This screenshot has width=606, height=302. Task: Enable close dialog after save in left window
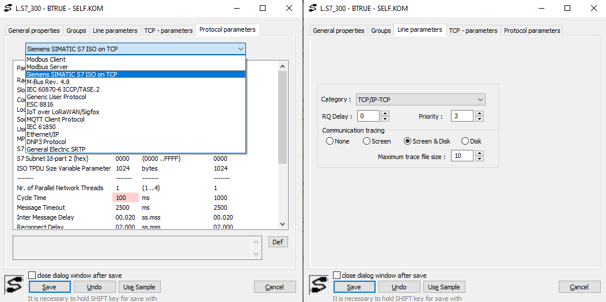(x=32, y=275)
